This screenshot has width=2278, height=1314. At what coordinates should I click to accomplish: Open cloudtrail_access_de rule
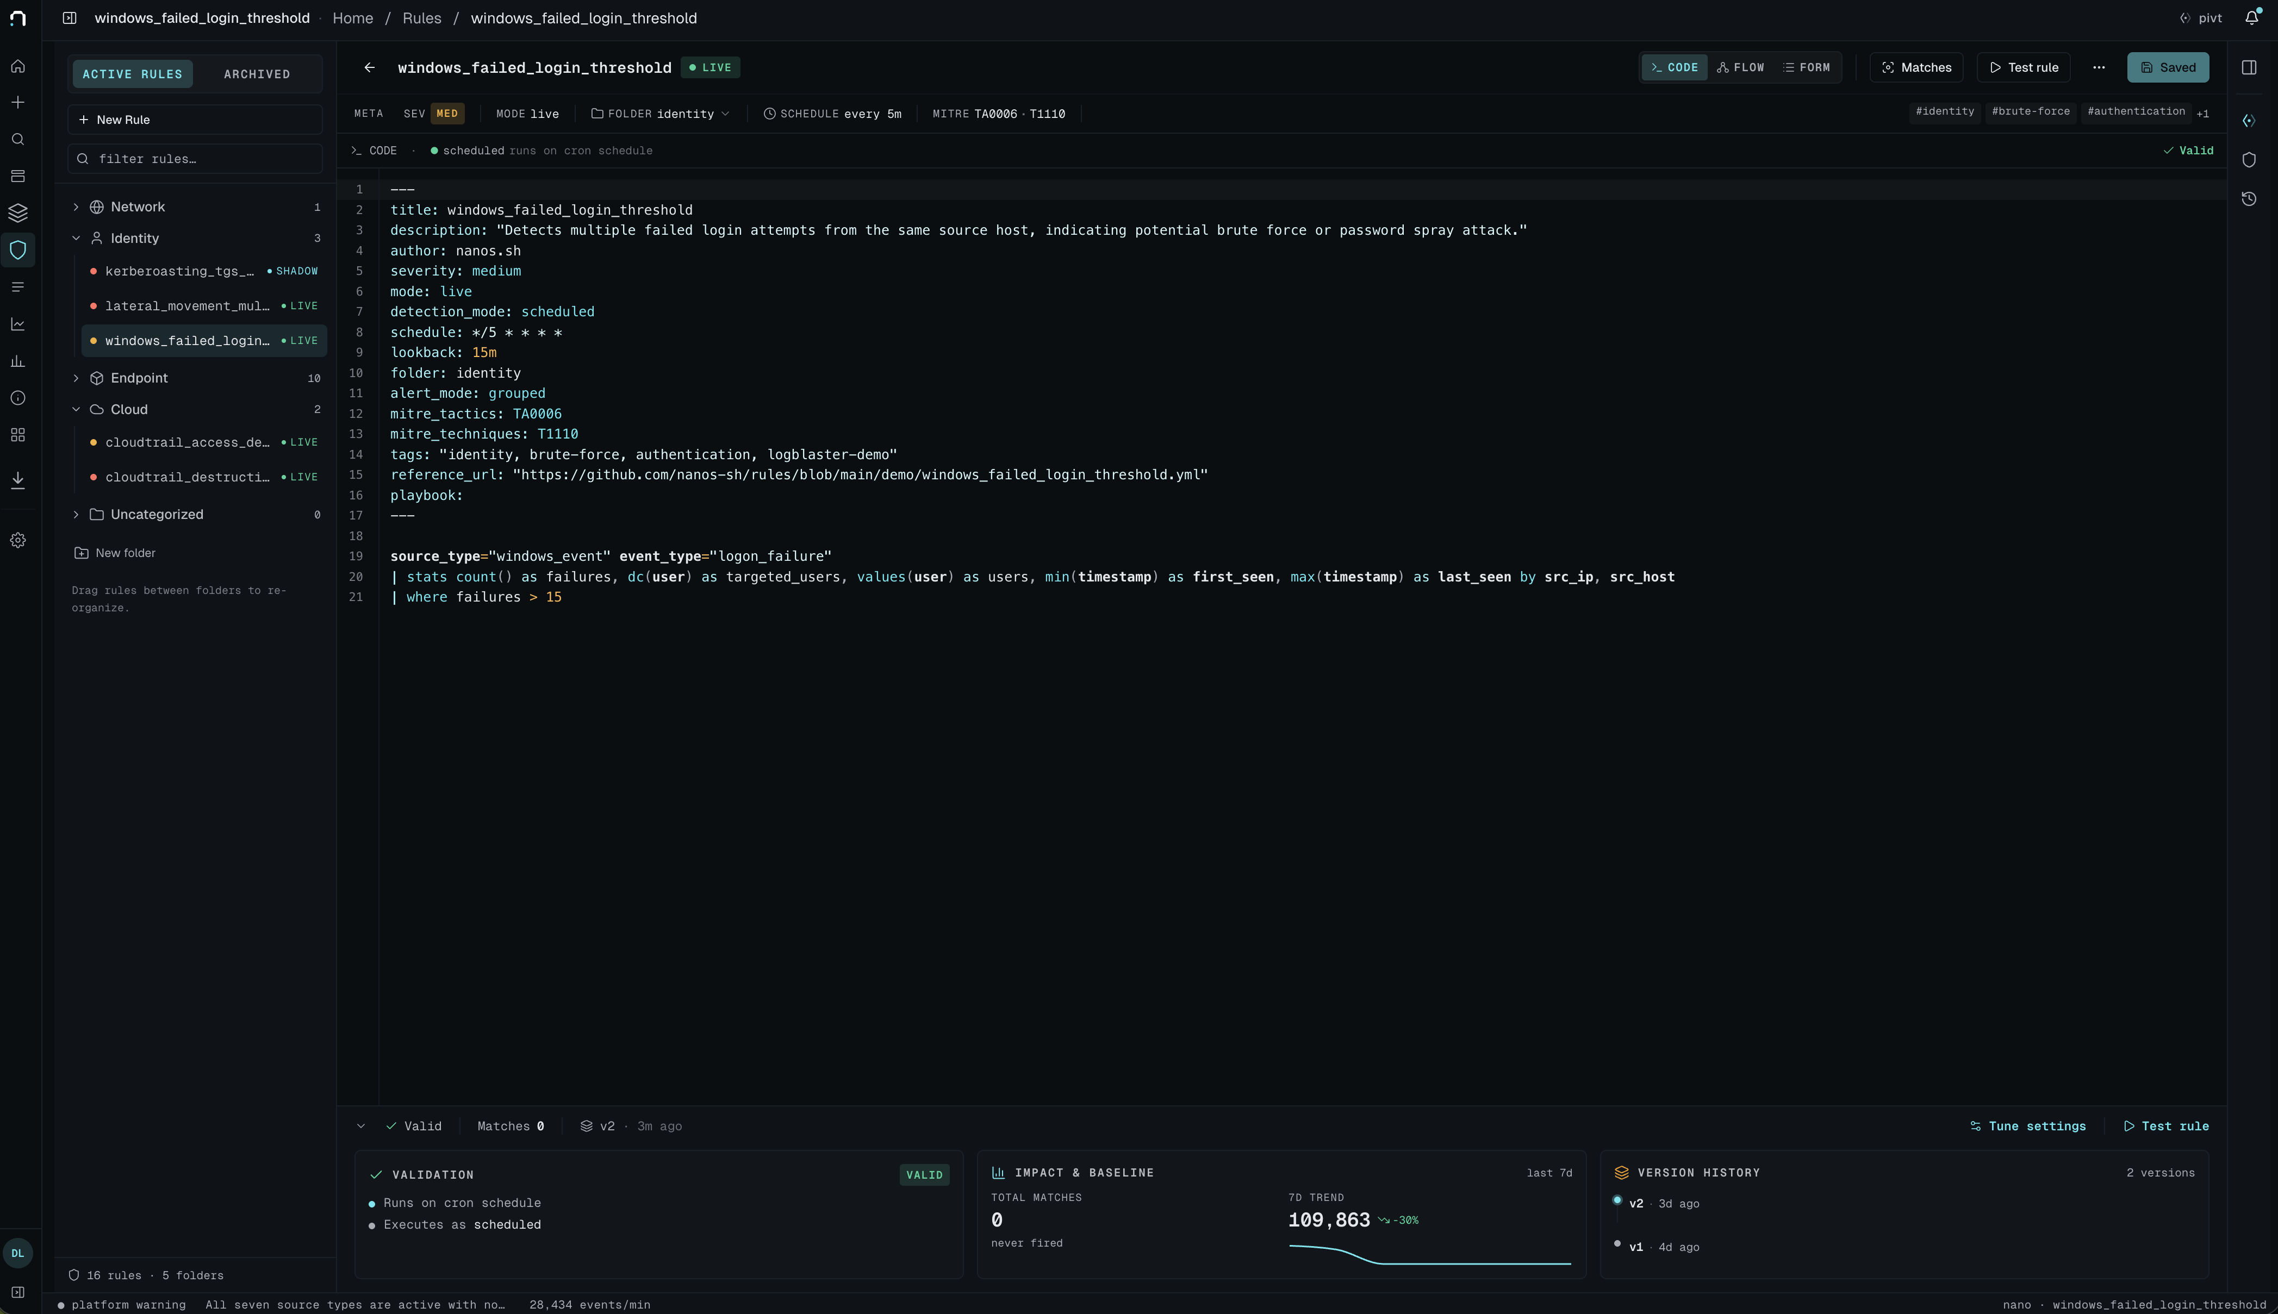tap(204, 442)
